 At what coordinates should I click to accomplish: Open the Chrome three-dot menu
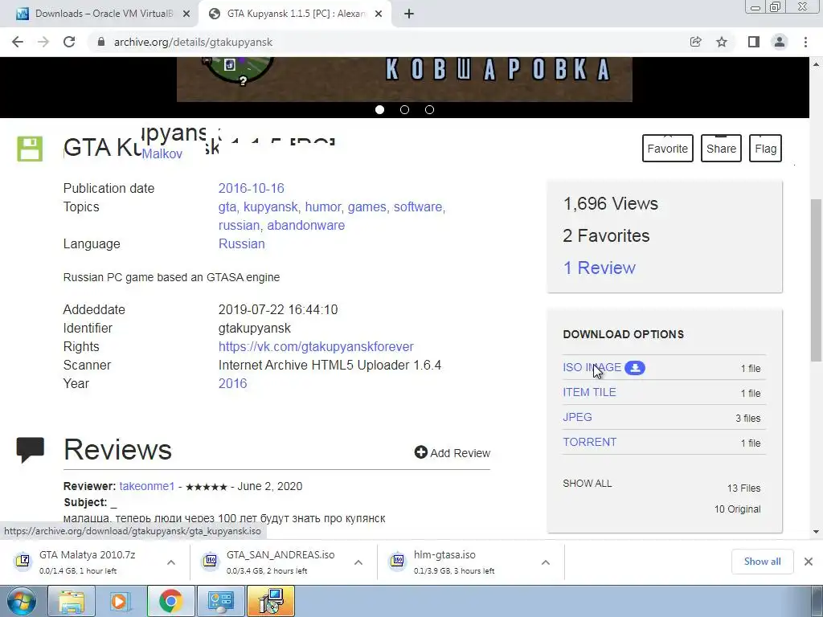click(805, 42)
